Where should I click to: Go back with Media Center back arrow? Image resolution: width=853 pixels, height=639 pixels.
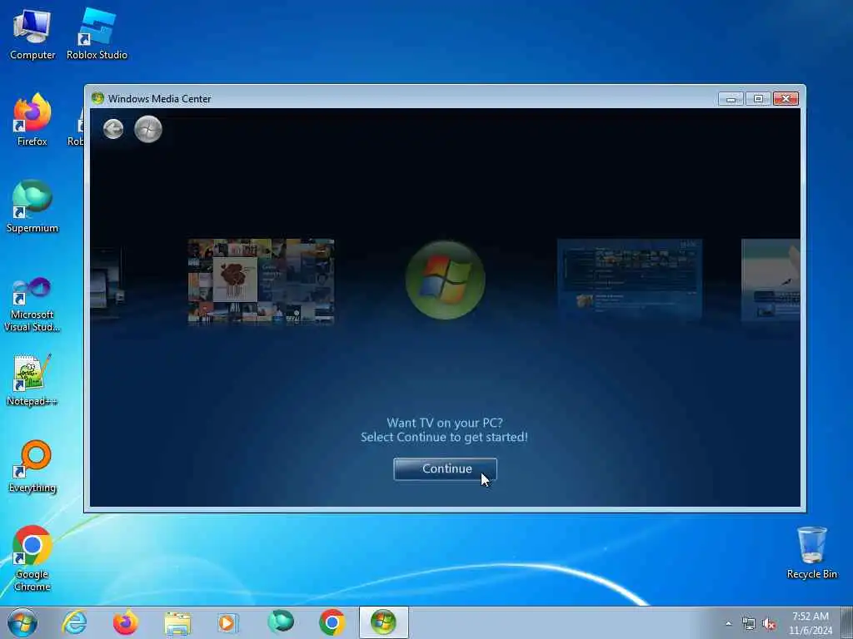pyautogui.click(x=113, y=129)
